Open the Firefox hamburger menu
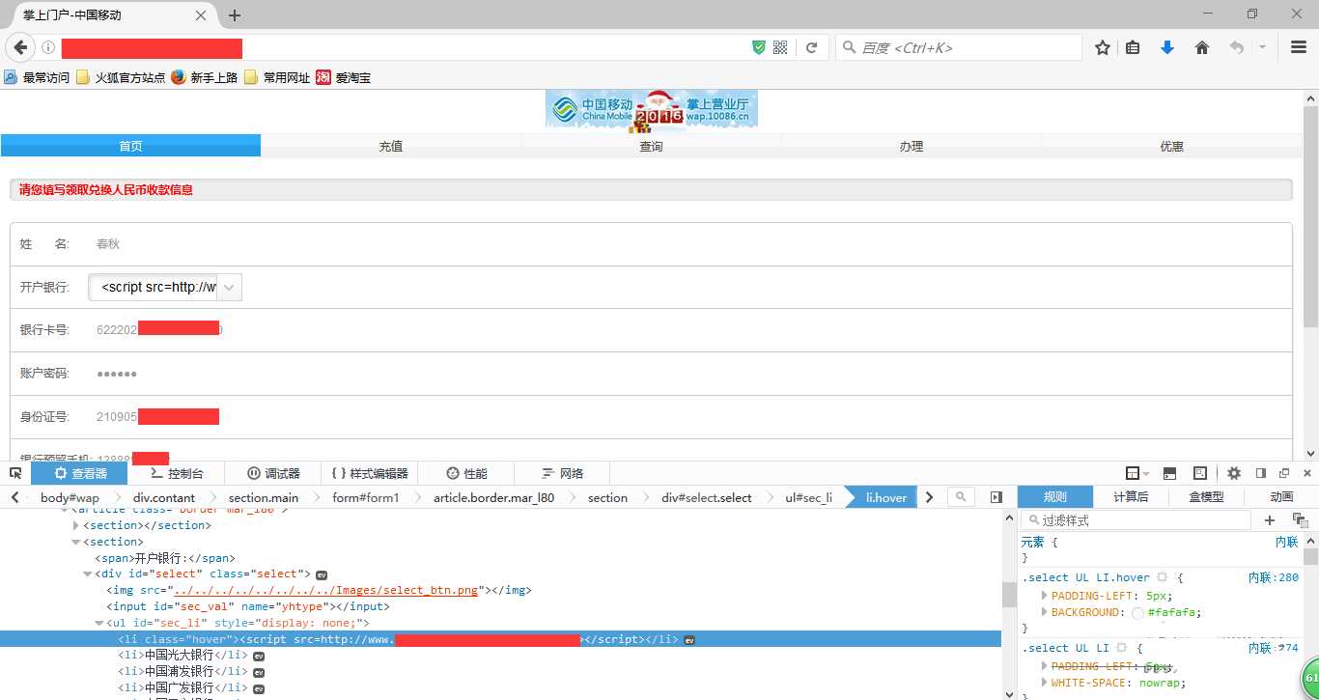This screenshot has height=700, width=1319. pyautogui.click(x=1299, y=47)
